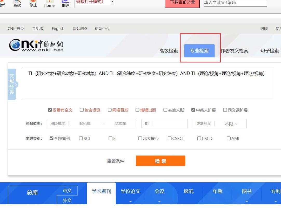The width and height of the screenshot is (281, 208).
Task: Select the 专利 tab
Action: [276, 191]
